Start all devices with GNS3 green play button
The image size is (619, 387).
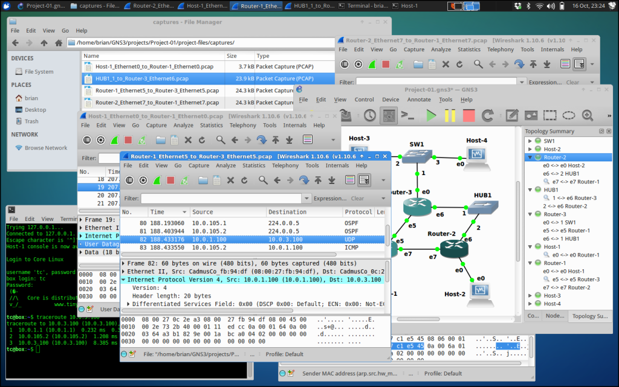431,115
